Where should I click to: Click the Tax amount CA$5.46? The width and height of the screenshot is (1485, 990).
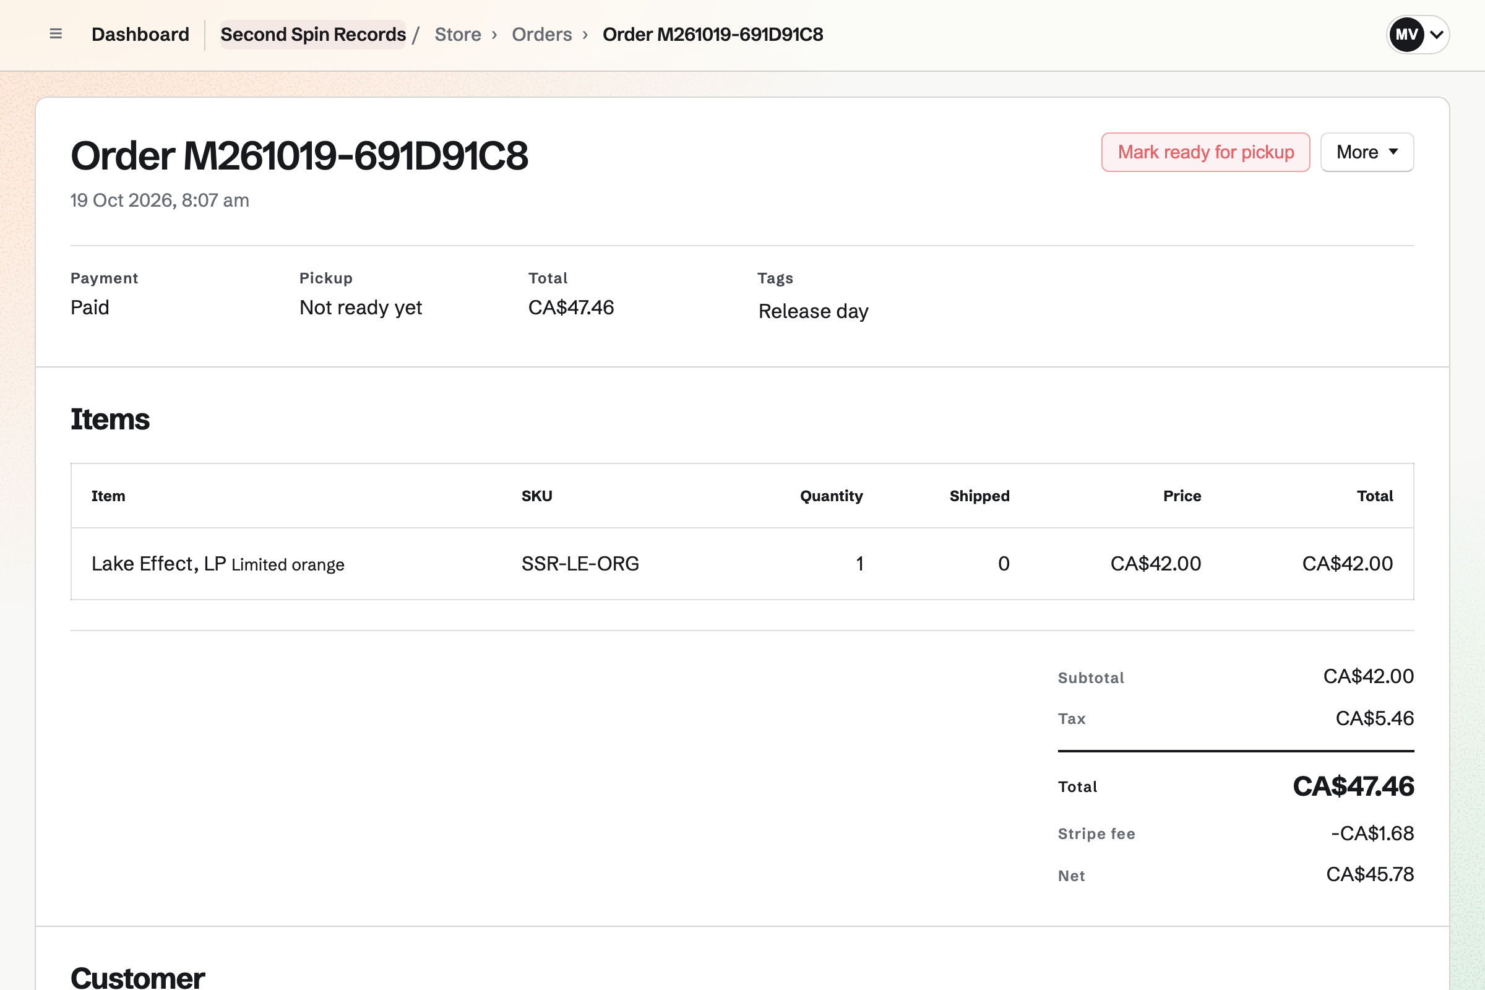pos(1374,718)
